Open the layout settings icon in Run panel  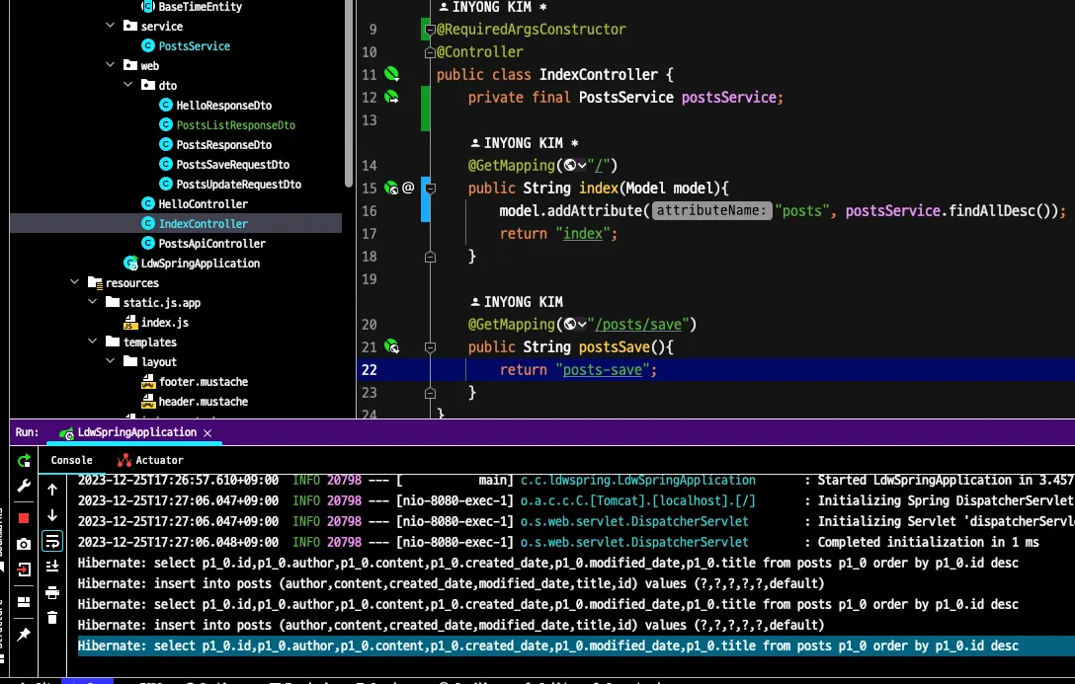click(24, 602)
